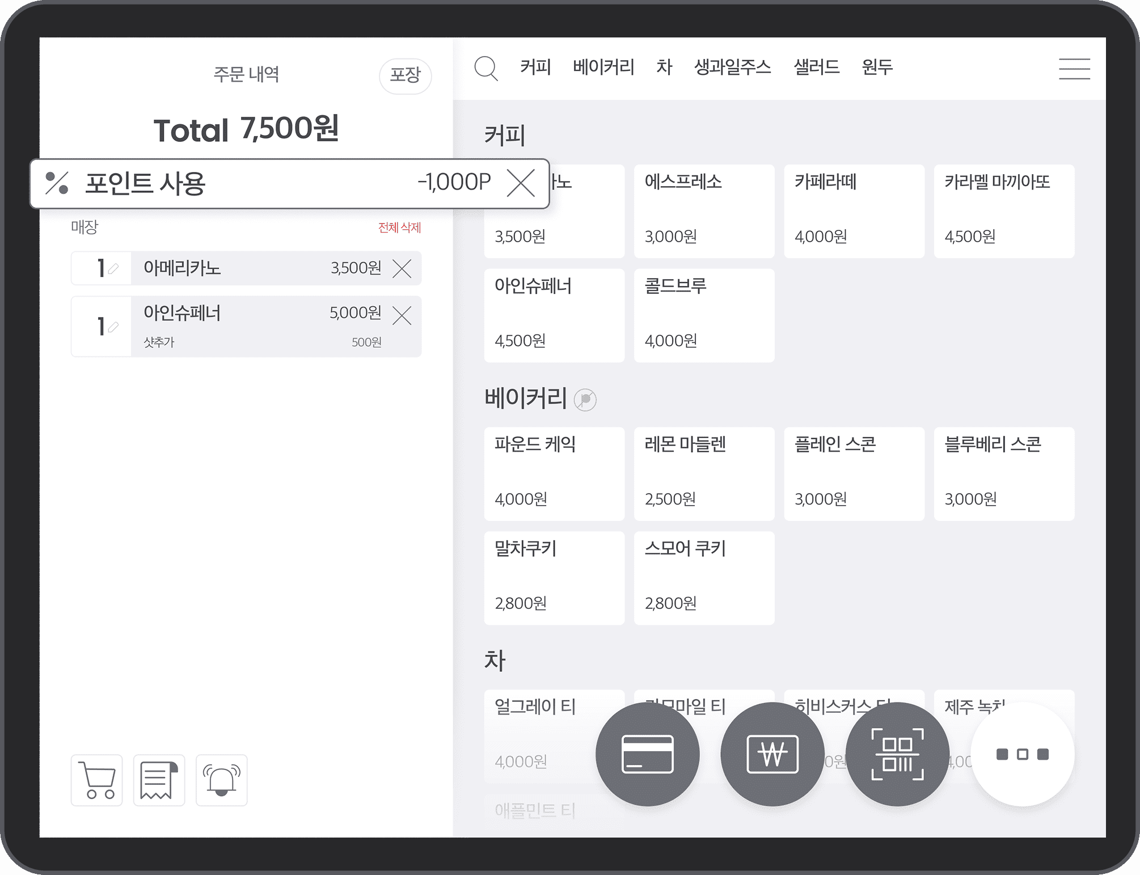The height and width of the screenshot is (875, 1140).
Task: Edit quantity of 아메리카노 with pencil icon
Action: 113,268
